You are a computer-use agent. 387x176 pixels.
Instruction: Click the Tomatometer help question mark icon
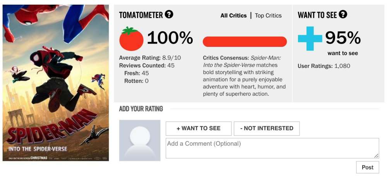coord(169,15)
